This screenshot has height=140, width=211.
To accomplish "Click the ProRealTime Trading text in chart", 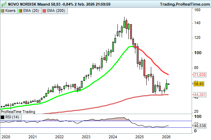I will point(18,112).
